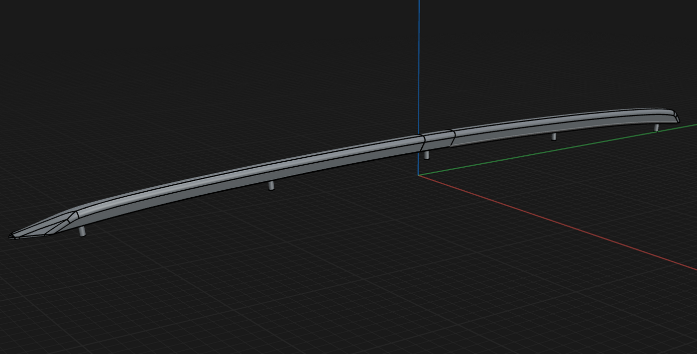The height and width of the screenshot is (354, 697).
Task: Select the mounting pin beneath the tapered tip
Action: click(82, 232)
